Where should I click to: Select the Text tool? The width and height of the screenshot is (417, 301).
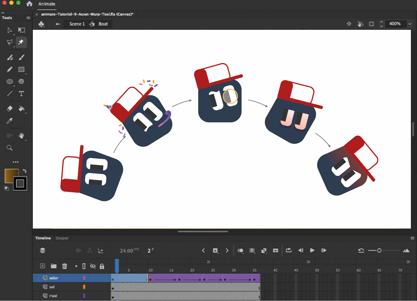click(x=21, y=94)
